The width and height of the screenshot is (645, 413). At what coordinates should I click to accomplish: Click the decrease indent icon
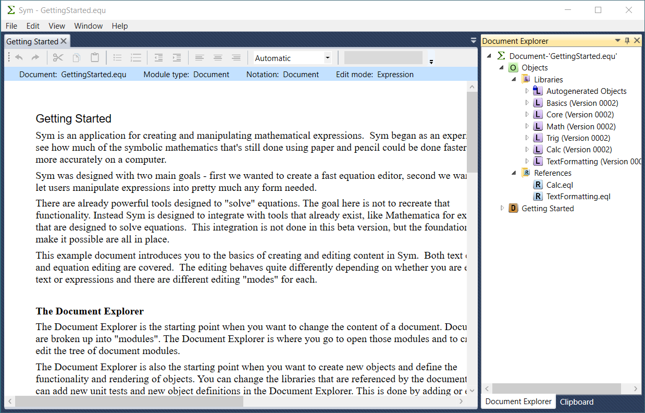[x=159, y=58]
